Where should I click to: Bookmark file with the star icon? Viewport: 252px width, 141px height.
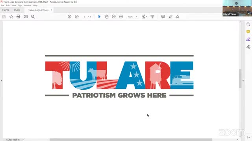11,16
